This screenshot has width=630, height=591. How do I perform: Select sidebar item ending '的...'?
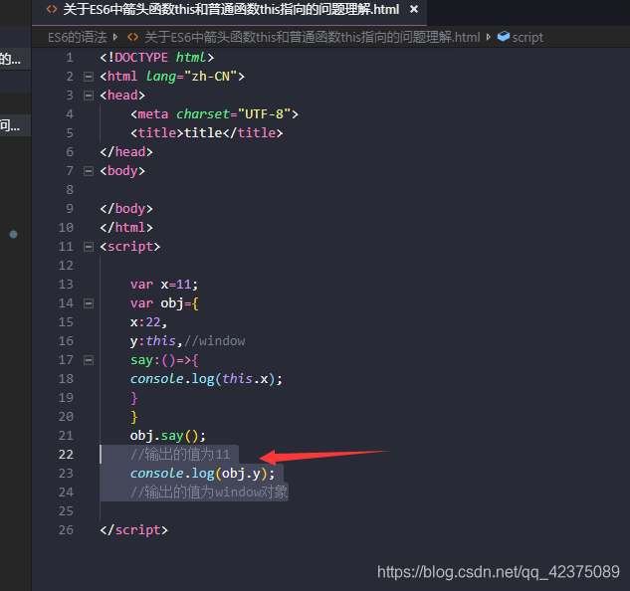[x=15, y=59]
